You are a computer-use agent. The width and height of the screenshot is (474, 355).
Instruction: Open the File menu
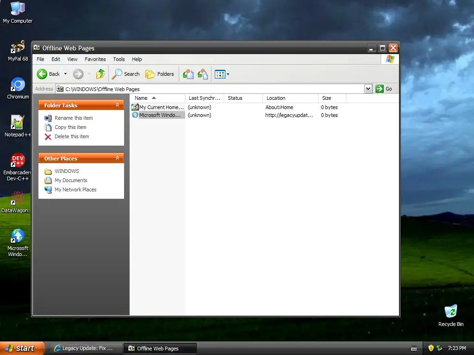point(40,59)
